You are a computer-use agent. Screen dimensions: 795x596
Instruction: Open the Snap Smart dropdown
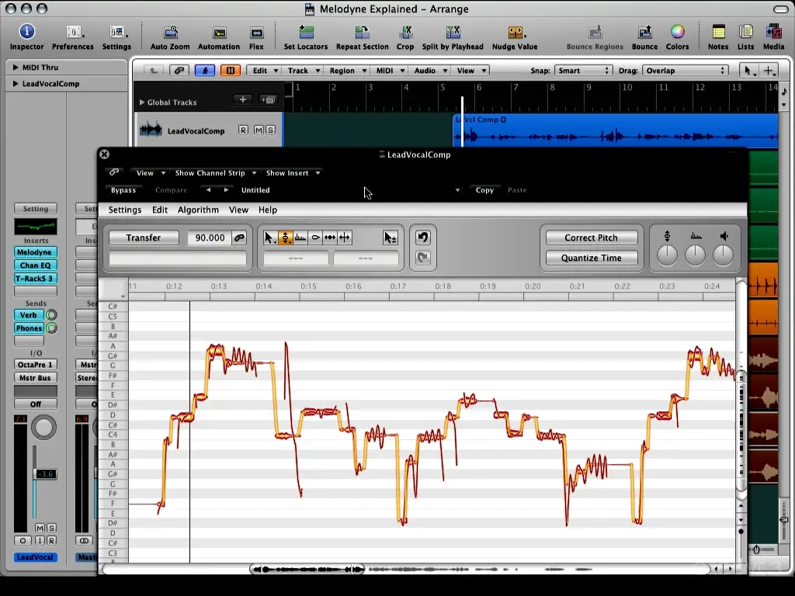point(584,71)
